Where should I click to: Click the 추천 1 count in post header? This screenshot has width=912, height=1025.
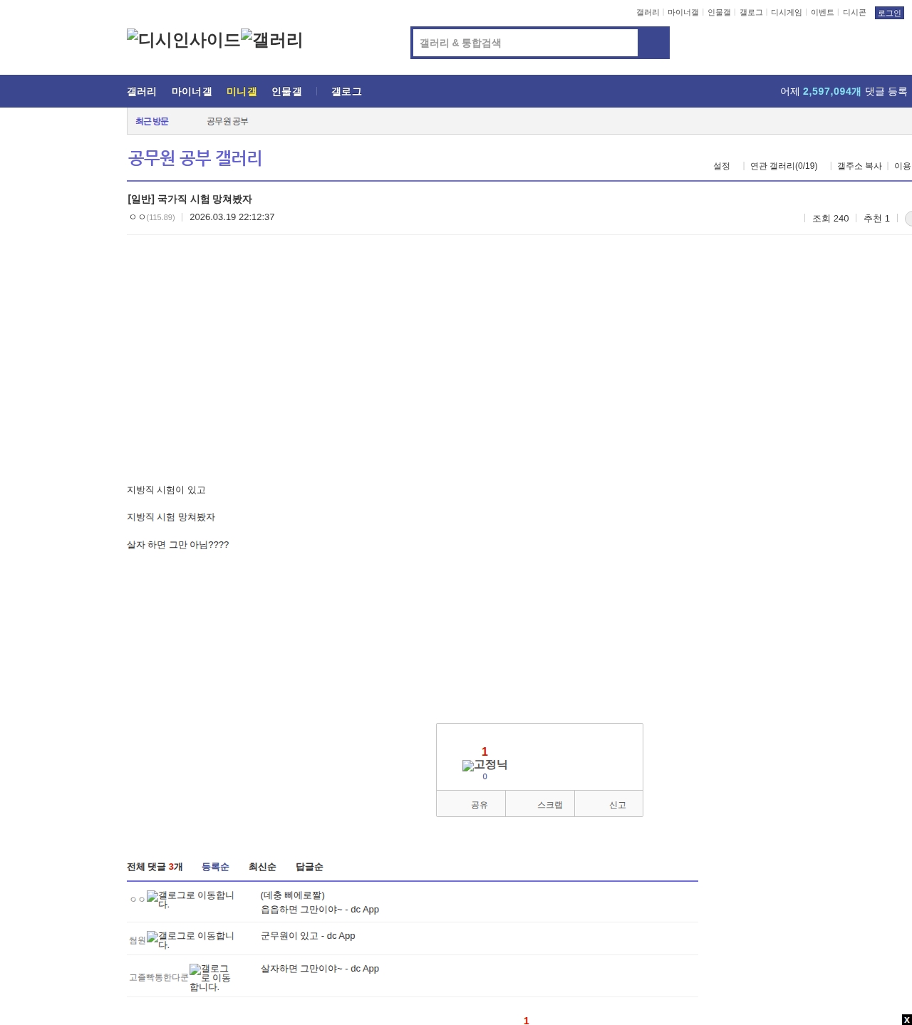[x=876, y=219]
